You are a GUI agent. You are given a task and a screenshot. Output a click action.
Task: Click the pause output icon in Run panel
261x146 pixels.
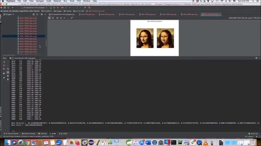point(4,69)
